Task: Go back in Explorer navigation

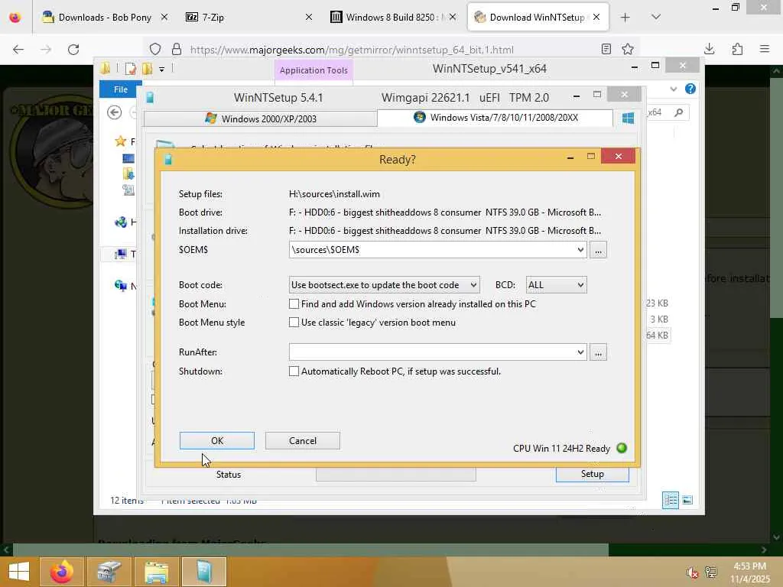Action: (115, 113)
